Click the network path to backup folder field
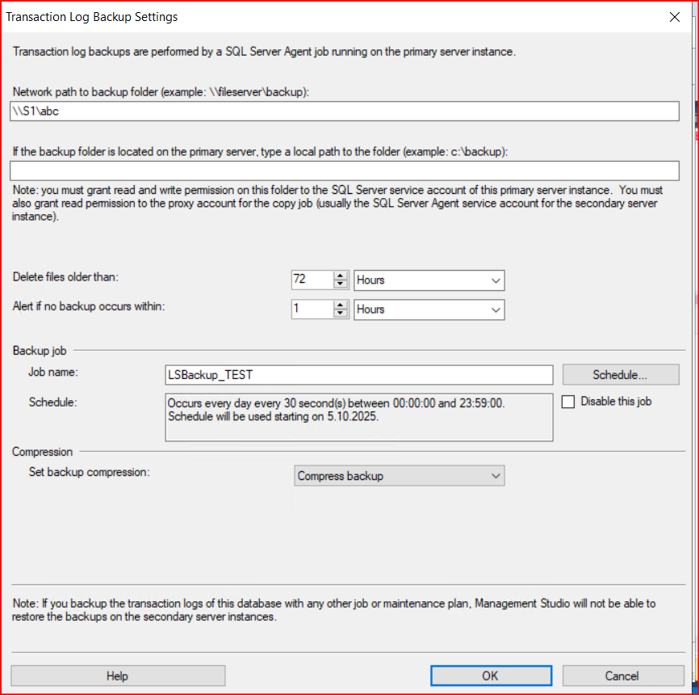The image size is (699, 695). coord(344,112)
